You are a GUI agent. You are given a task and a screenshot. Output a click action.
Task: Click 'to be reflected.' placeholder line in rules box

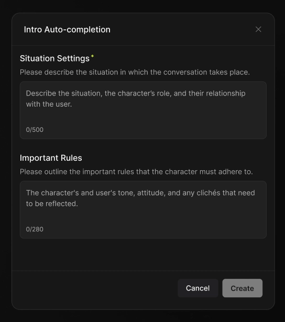(52, 204)
